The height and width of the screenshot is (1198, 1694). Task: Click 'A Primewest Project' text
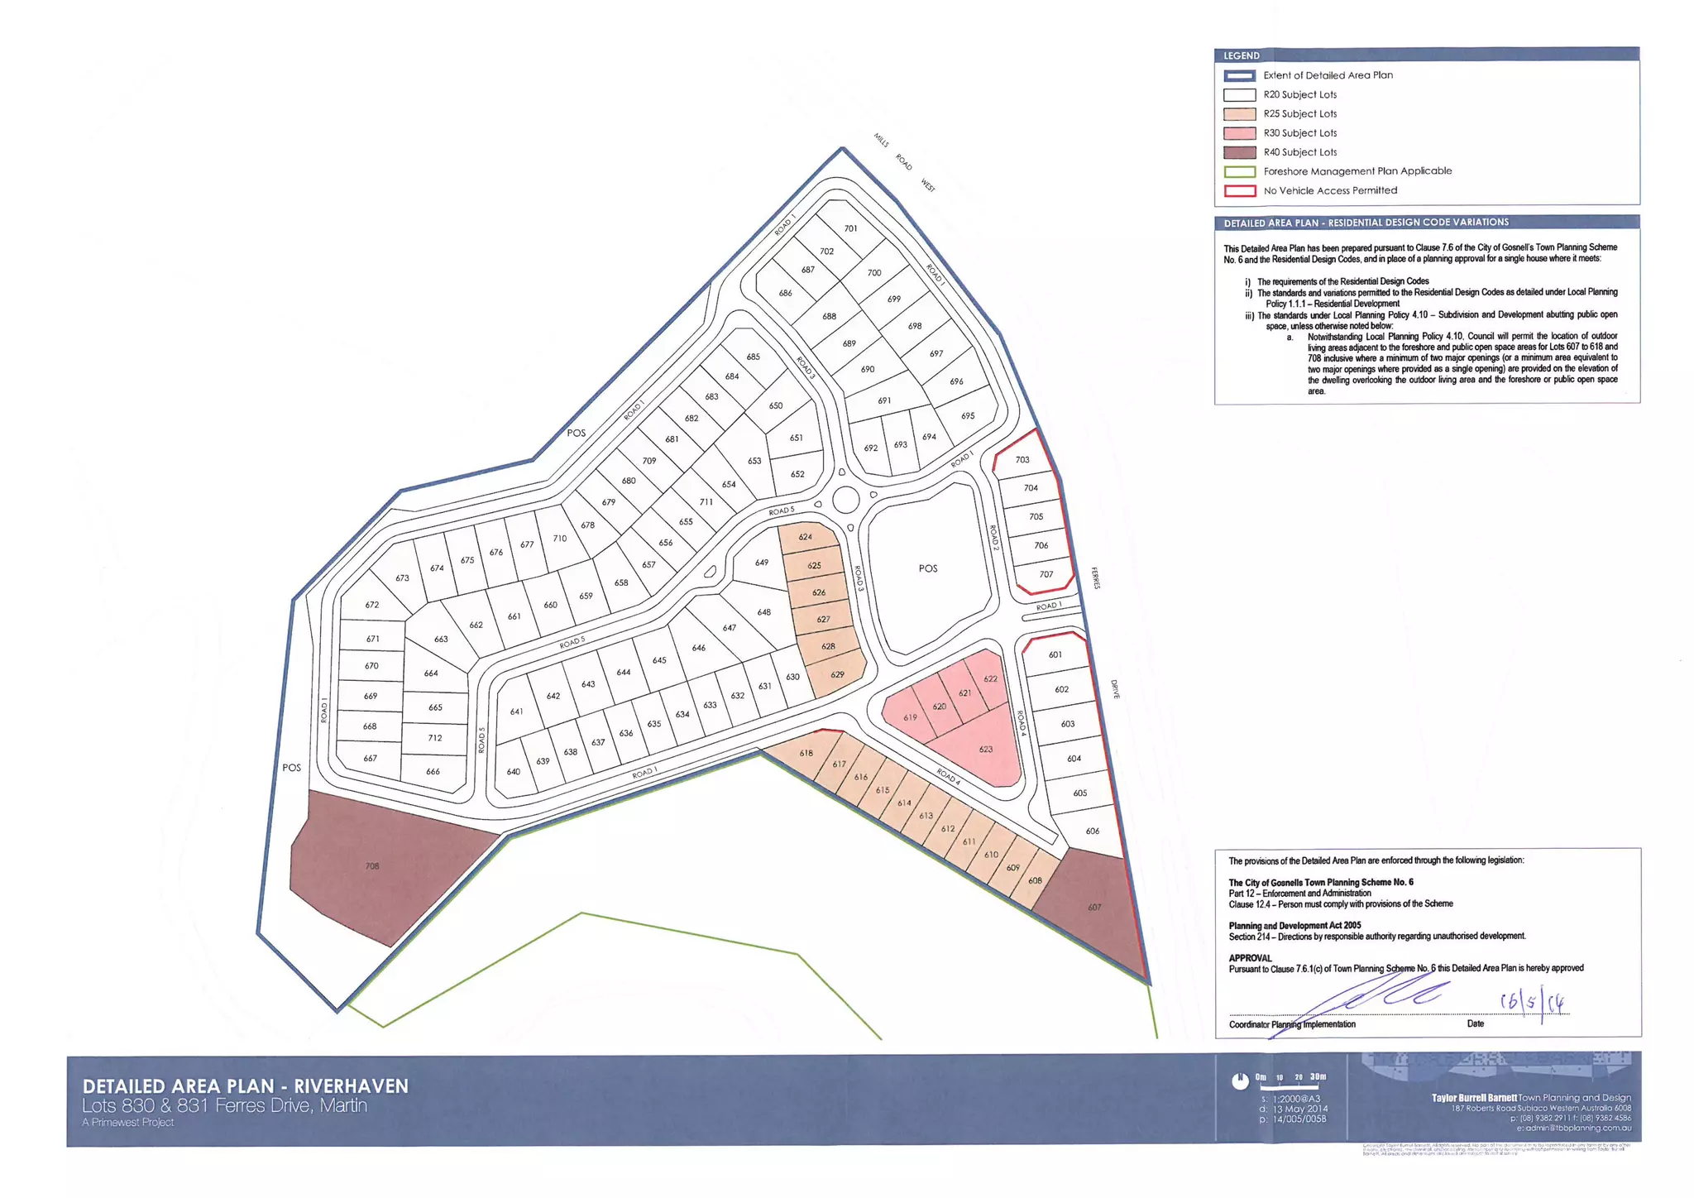pyautogui.click(x=128, y=1123)
